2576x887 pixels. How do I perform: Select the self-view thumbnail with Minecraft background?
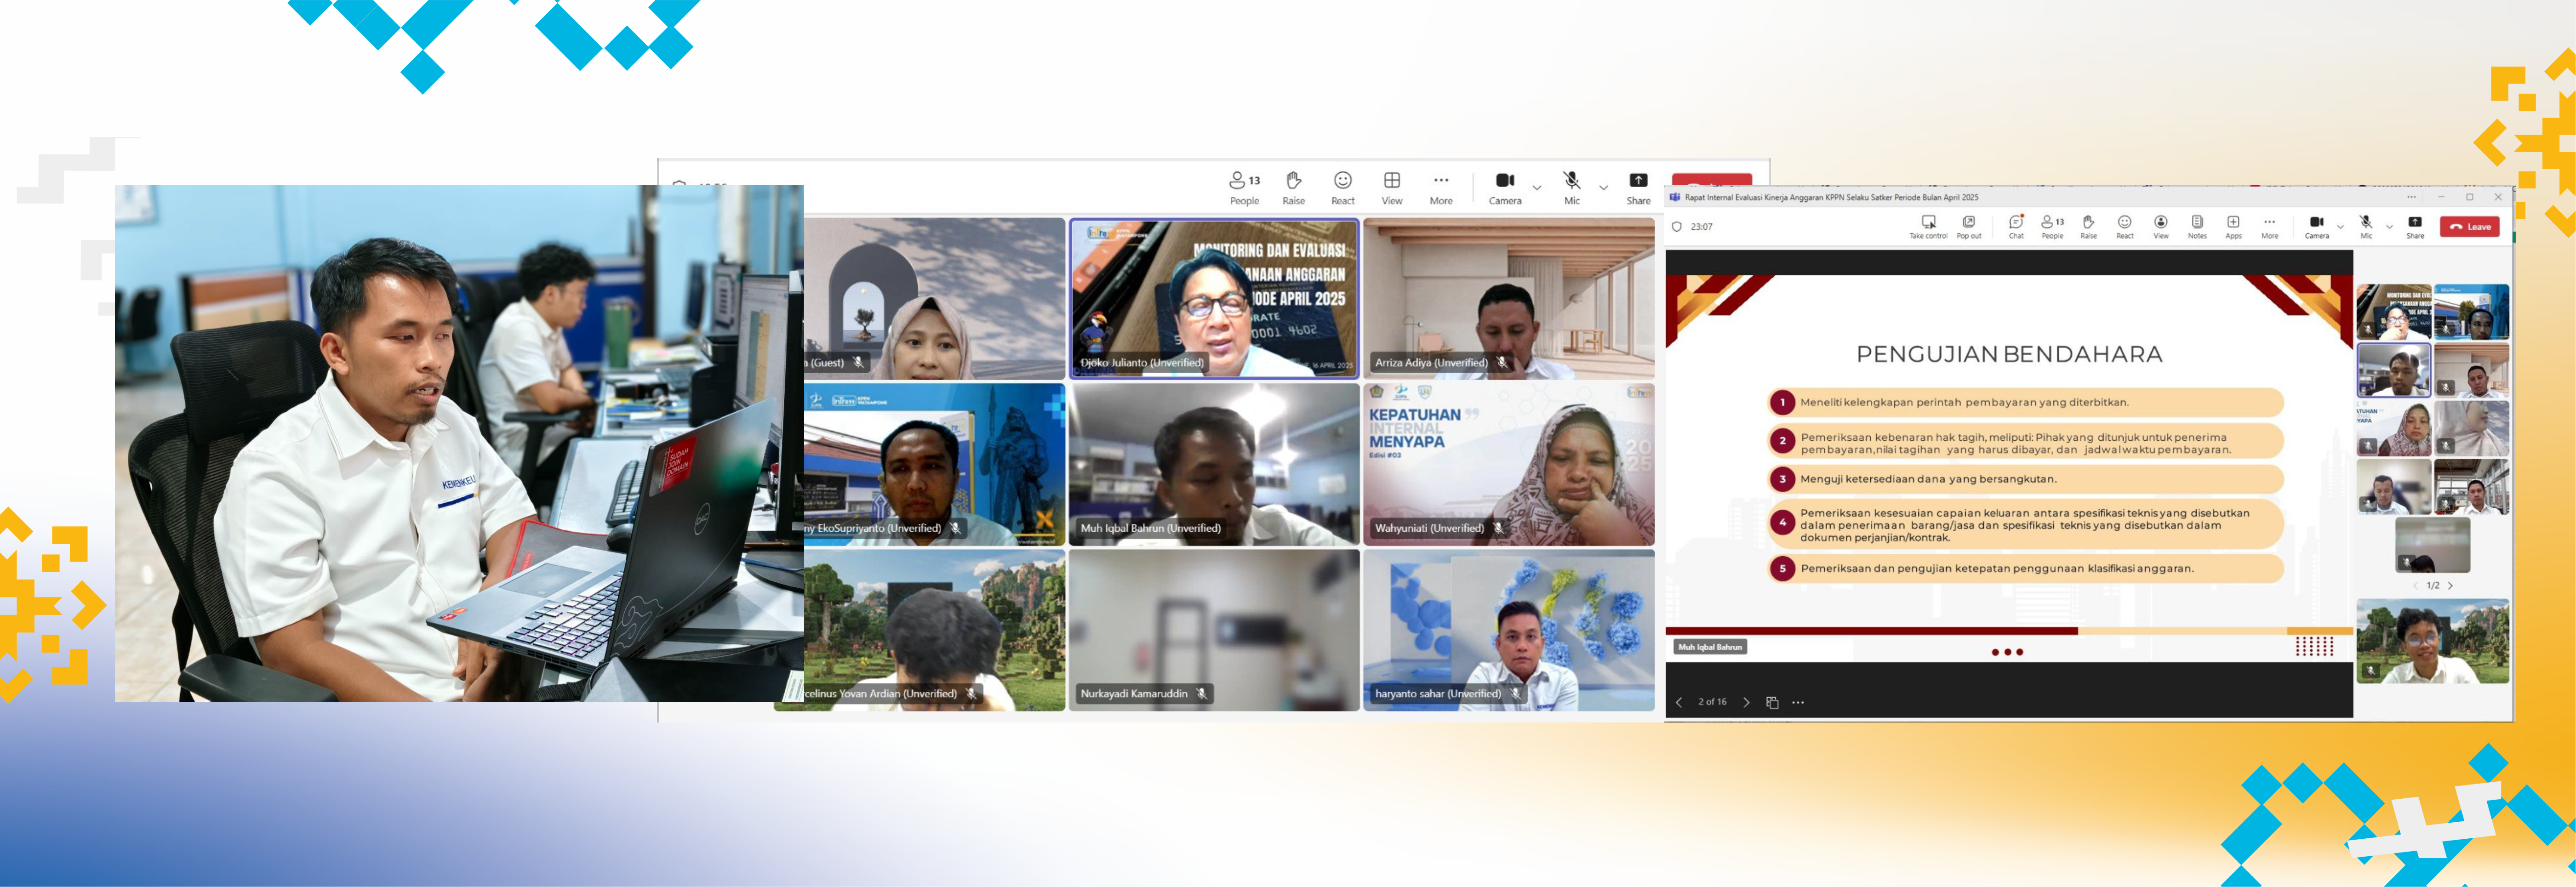point(2432,641)
